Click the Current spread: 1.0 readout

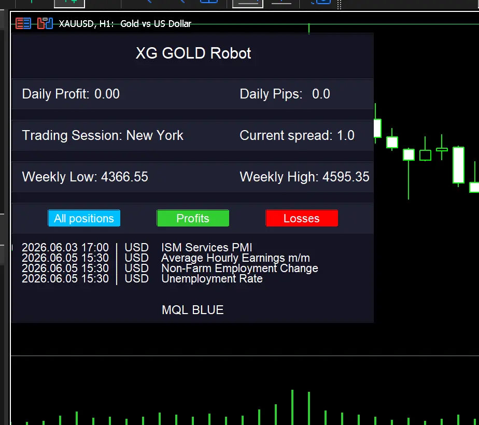coord(297,136)
